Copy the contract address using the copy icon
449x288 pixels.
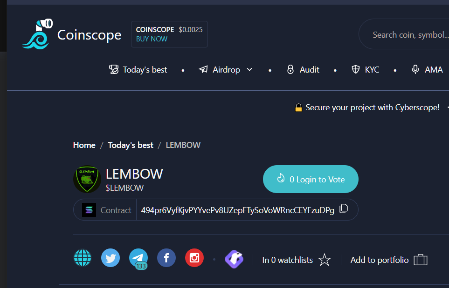pyautogui.click(x=344, y=209)
